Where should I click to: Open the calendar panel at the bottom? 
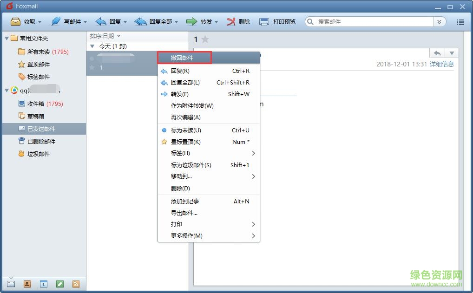point(43,283)
